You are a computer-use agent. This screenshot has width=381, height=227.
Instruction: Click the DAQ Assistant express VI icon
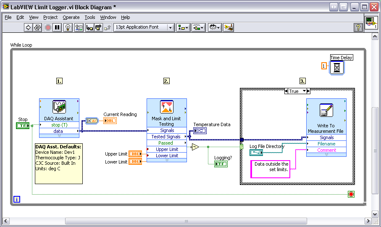pos(59,108)
